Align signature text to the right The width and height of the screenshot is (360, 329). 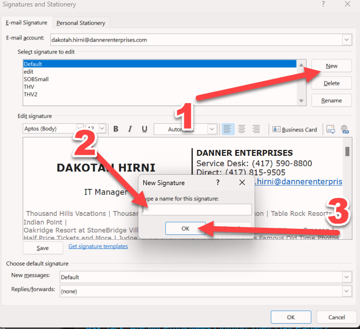coord(256,129)
